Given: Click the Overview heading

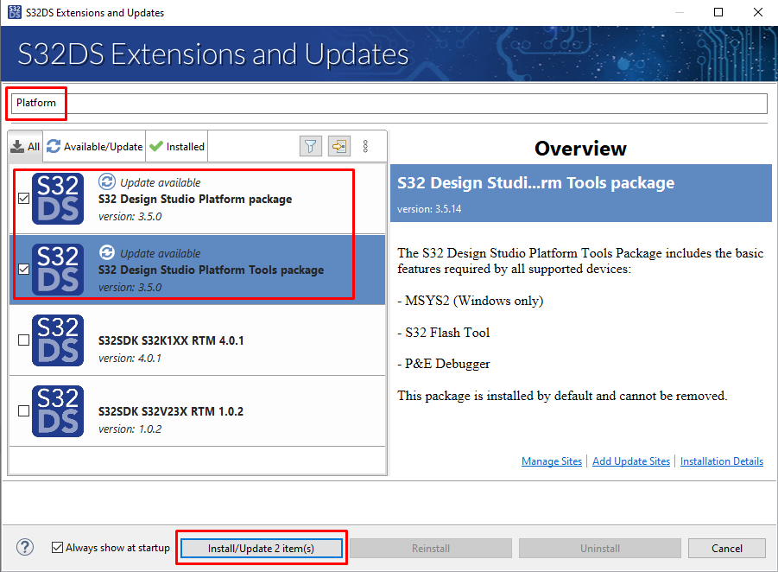Looking at the screenshot, I should click(580, 149).
